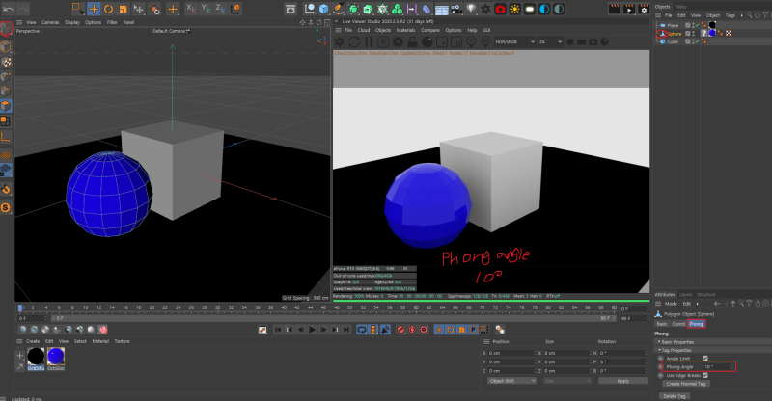Click Live Viewer clay mode sphere icon
The width and height of the screenshot is (772, 401).
tap(427, 42)
